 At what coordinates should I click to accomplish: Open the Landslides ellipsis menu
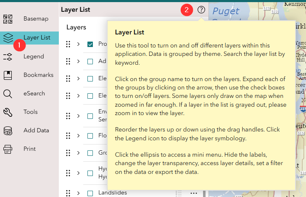coord(194,193)
